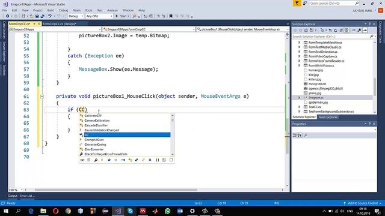Toggle the snippet filter at IntelliSense bar end

pos(171,160)
